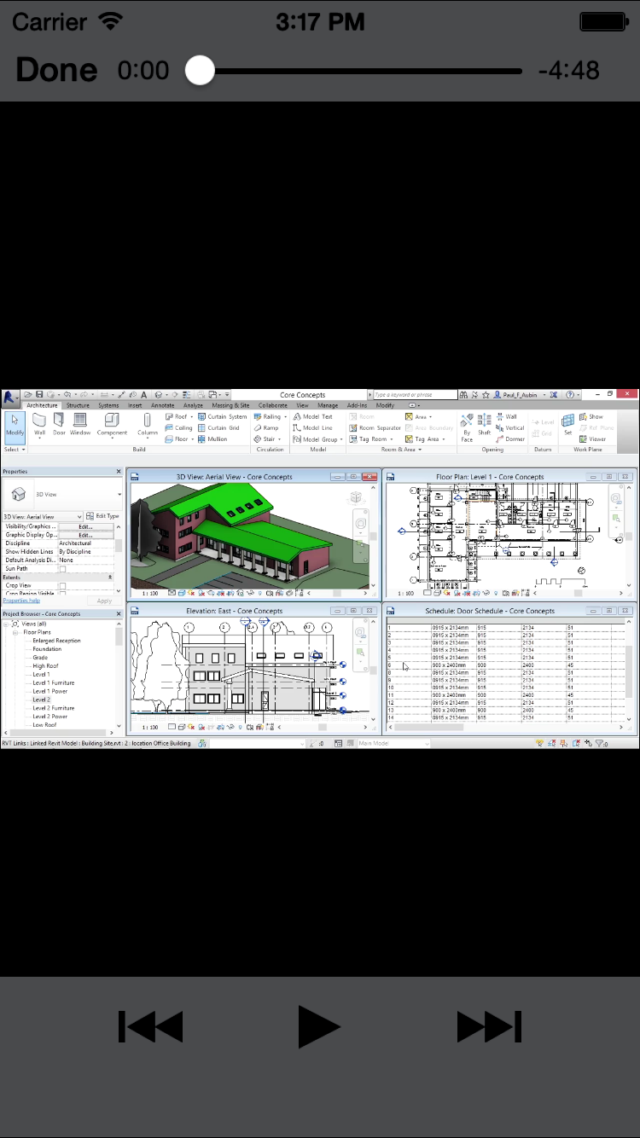Choose the Column tool
The height and width of the screenshot is (1138, 640).
(148, 425)
